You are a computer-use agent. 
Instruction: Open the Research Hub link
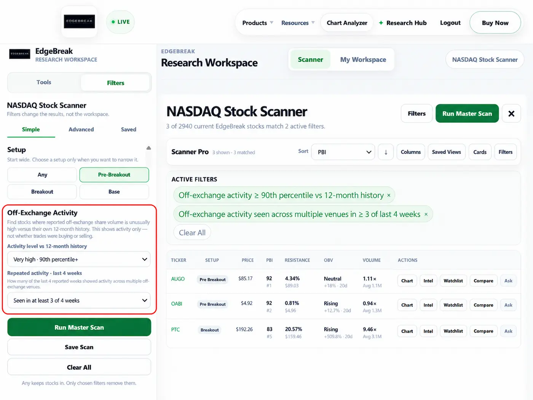(402, 23)
